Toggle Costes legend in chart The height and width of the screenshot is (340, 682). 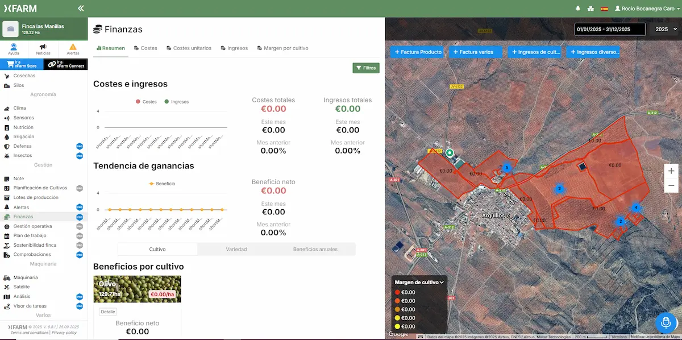(x=145, y=102)
